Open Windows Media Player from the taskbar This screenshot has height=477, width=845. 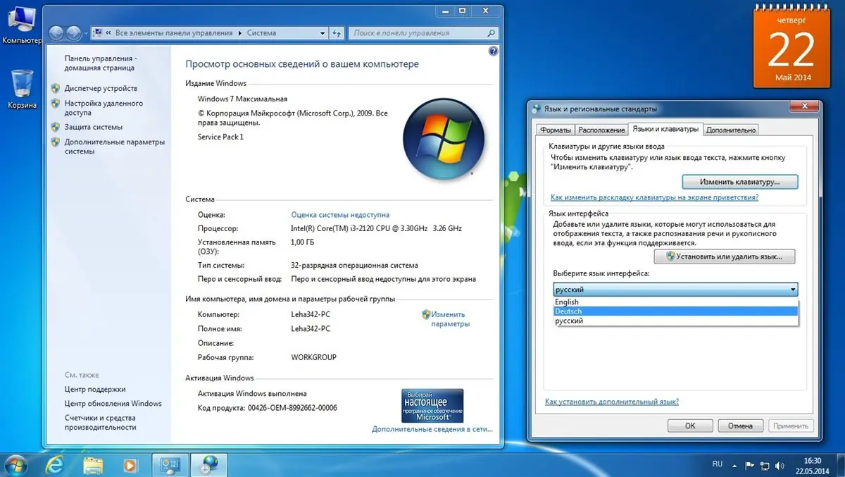[x=130, y=465]
